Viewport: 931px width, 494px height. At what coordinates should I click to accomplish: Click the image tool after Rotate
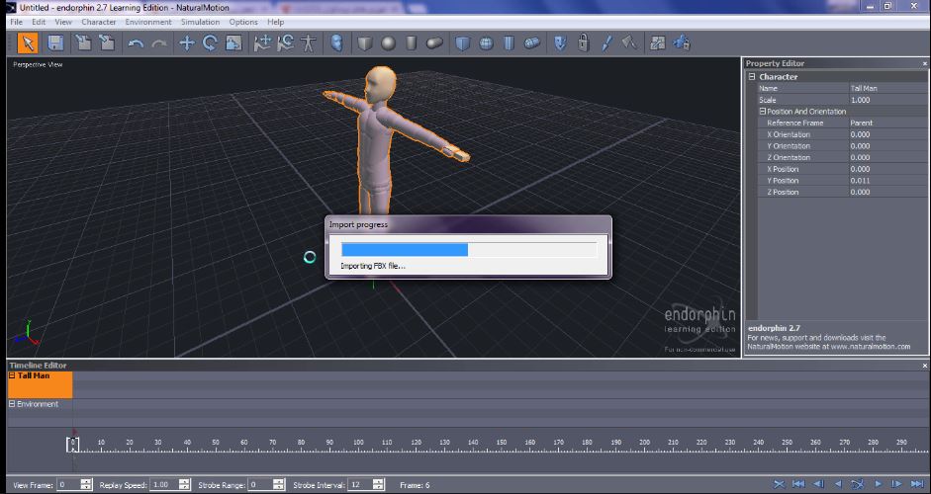(x=233, y=43)
